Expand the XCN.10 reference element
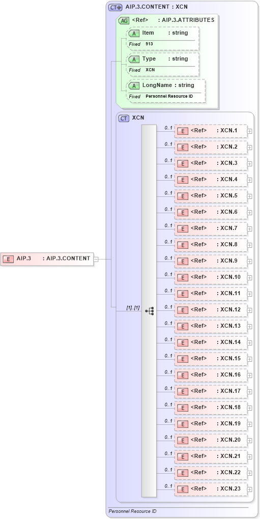Image resolution: width=260 pixels, height=519 pixels. coord(249,278)
